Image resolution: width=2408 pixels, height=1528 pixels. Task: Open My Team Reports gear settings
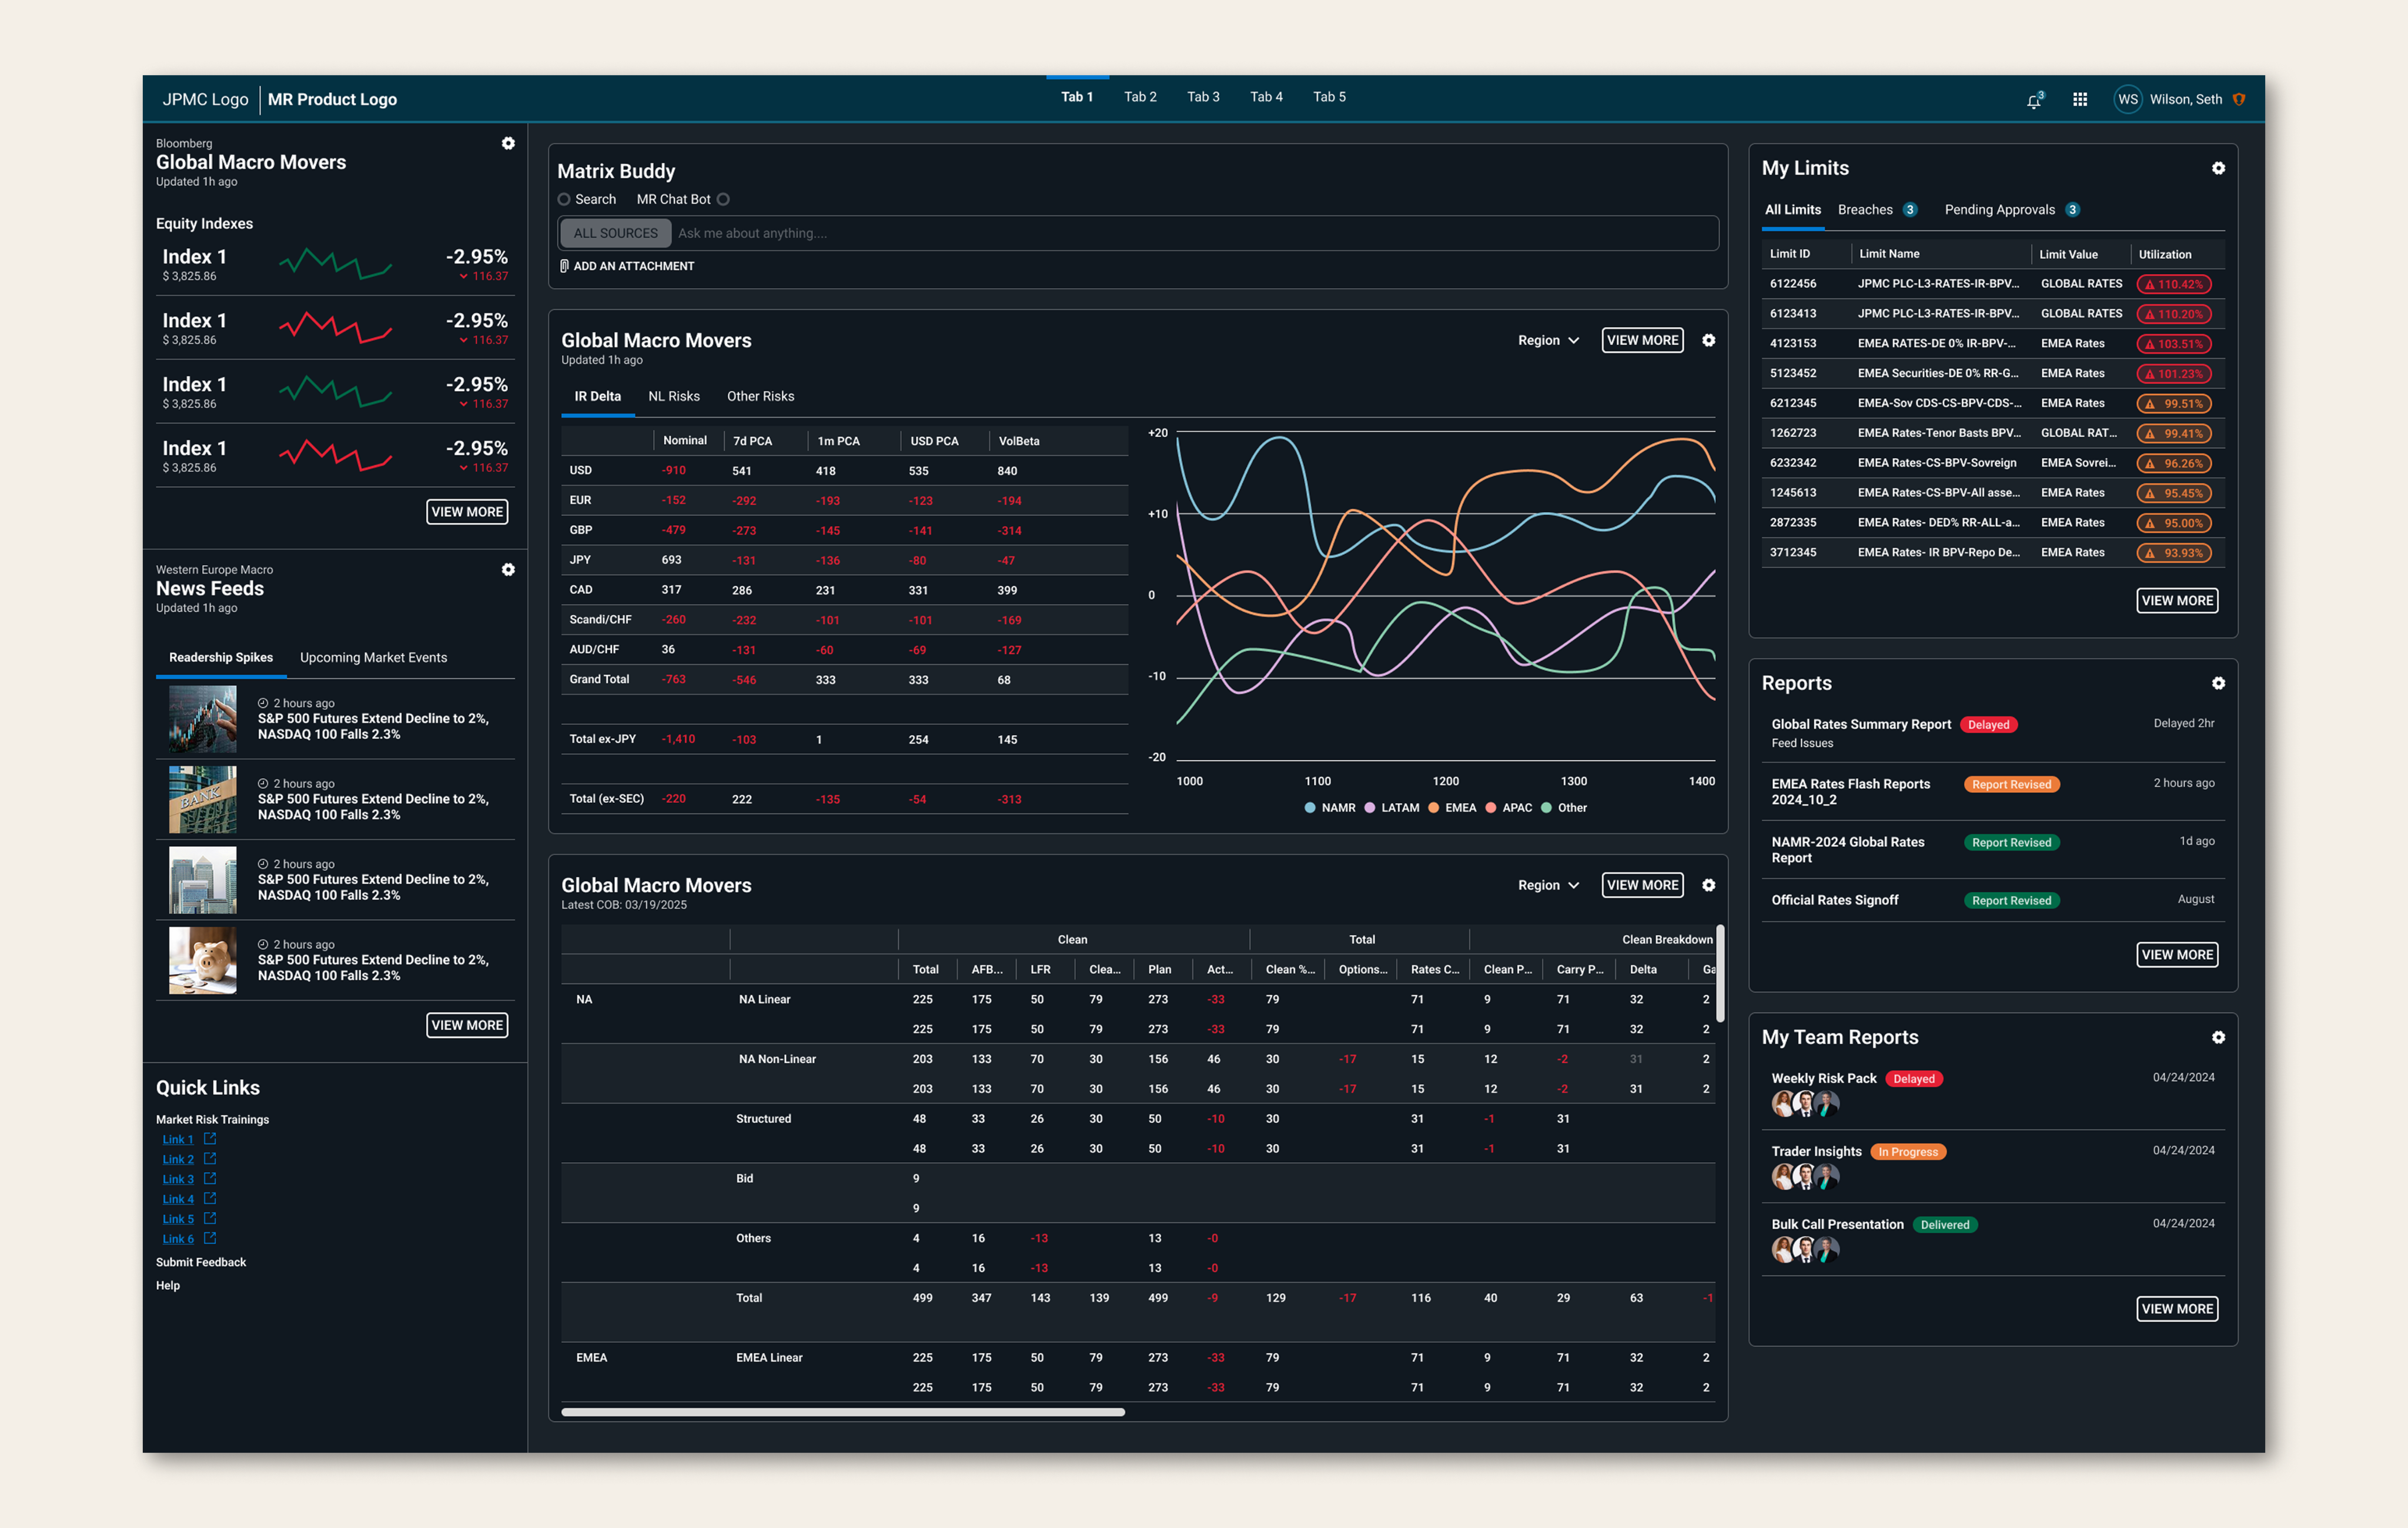click(2218, 1037)
